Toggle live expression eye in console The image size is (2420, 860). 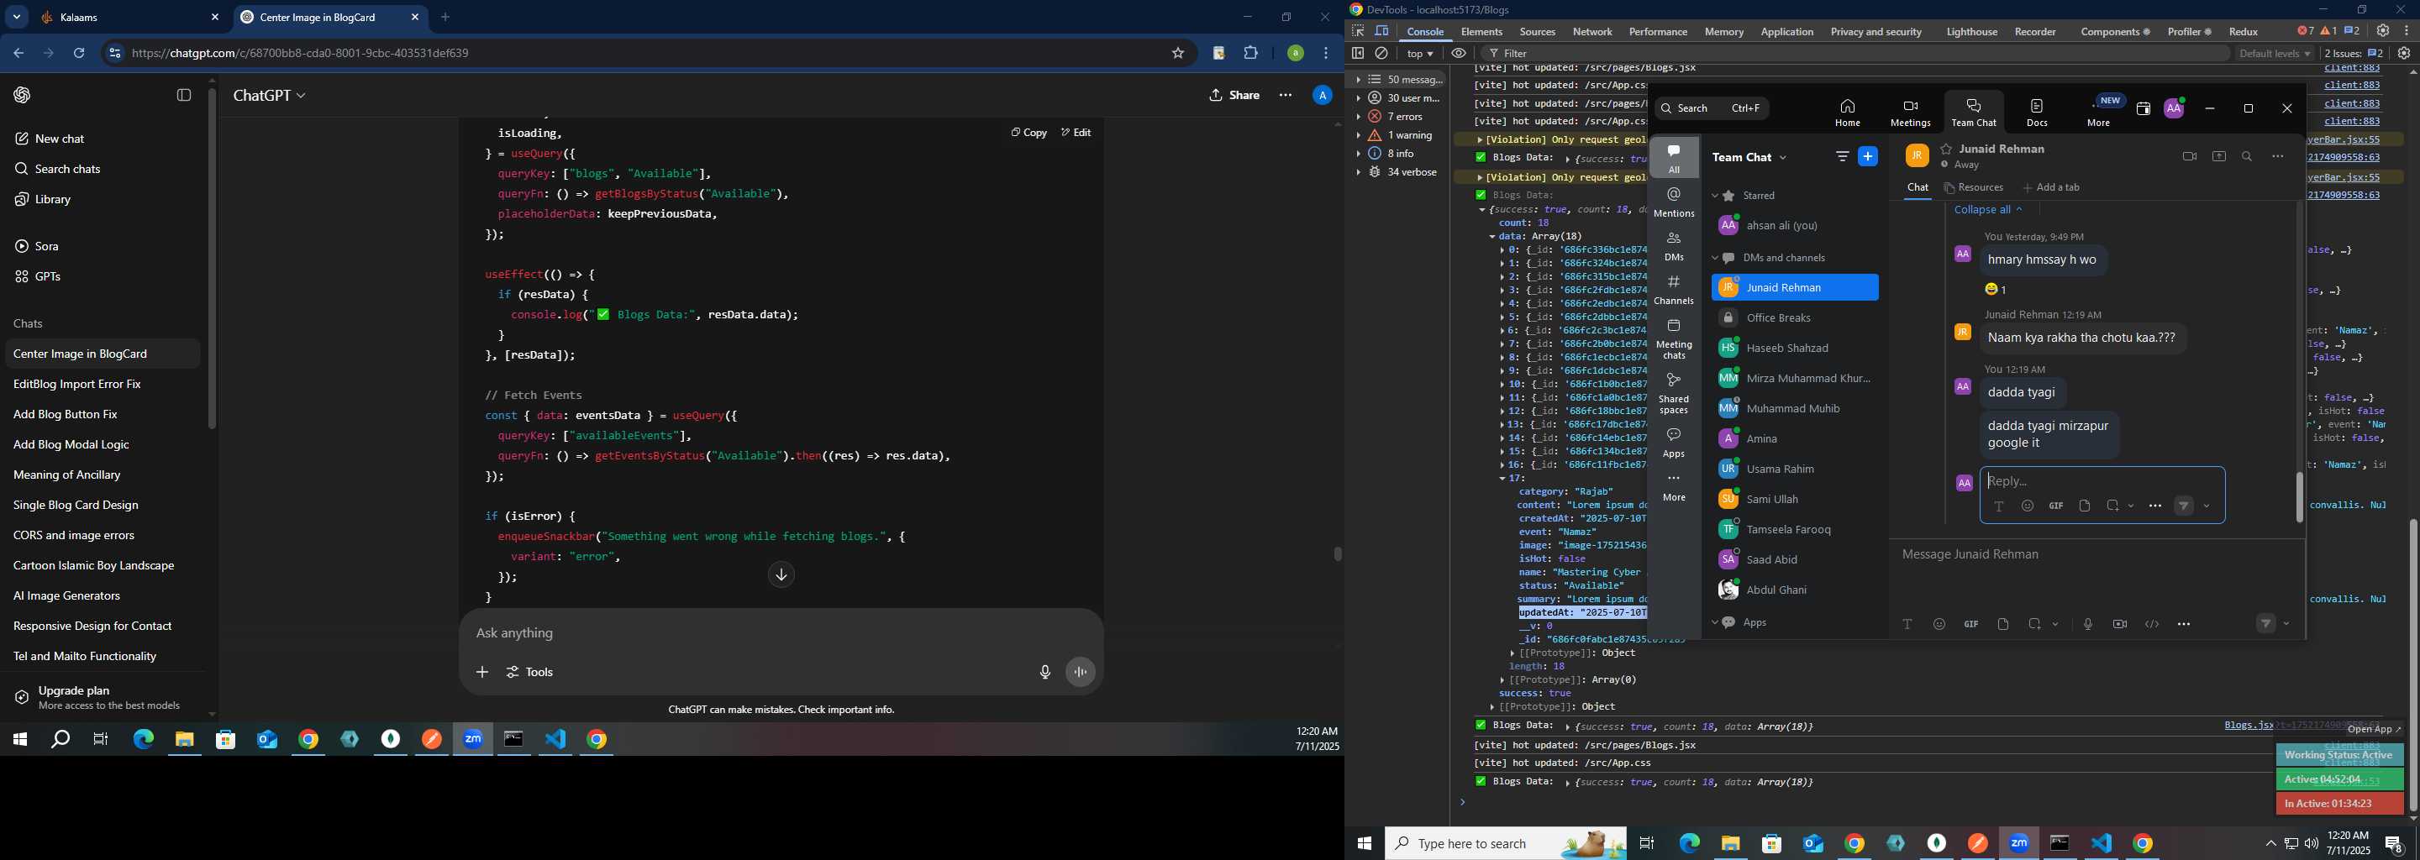tap(1459, 54)
